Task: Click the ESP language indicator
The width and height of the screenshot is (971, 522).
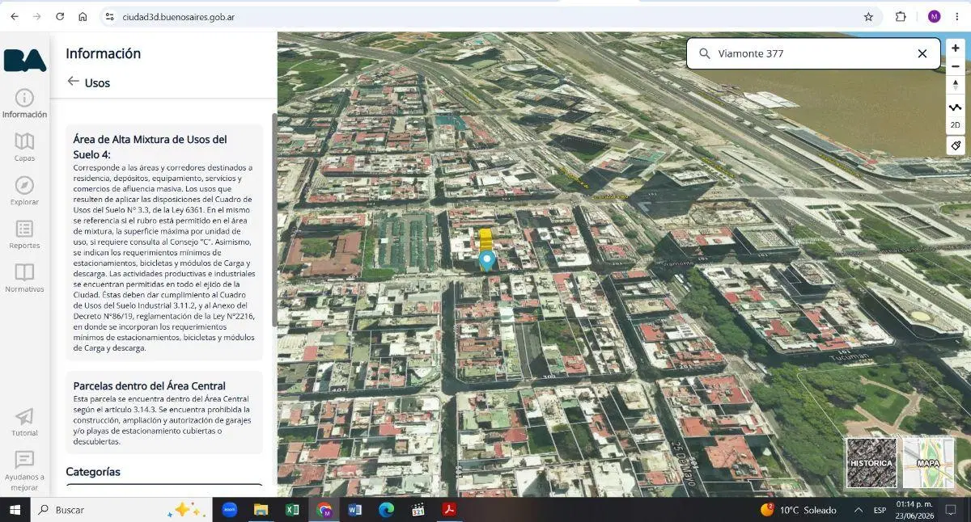Action: pos(880,510)
